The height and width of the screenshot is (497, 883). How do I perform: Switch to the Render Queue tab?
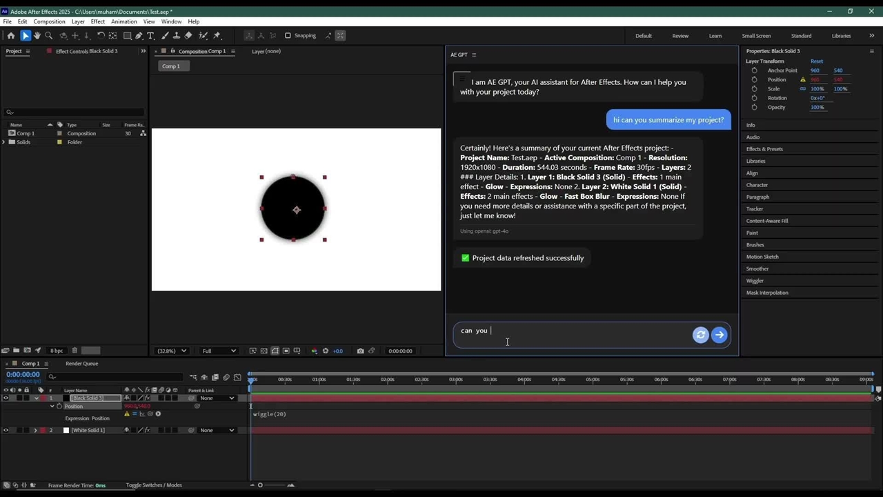(x=81, y=364)
